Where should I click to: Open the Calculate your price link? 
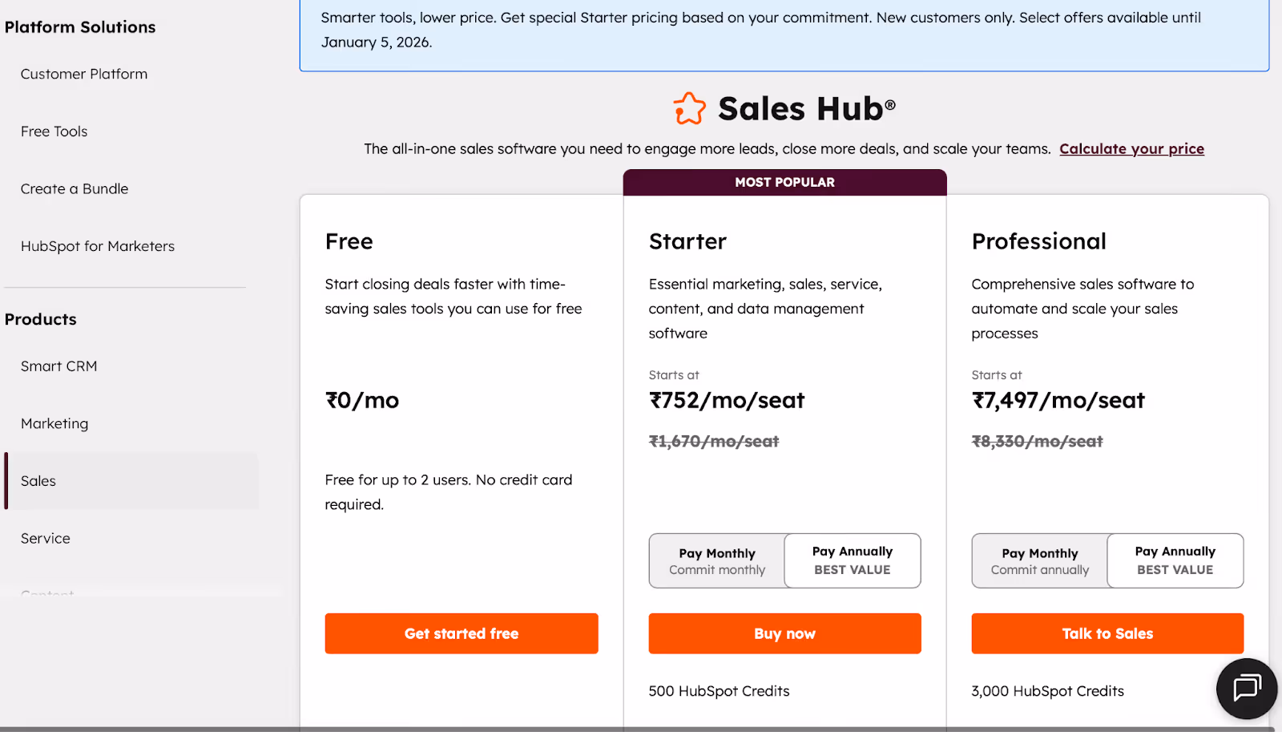1132,148
